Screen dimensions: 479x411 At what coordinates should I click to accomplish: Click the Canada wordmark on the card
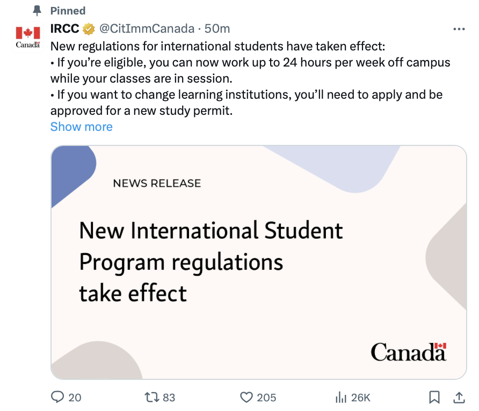click(408, 351)
